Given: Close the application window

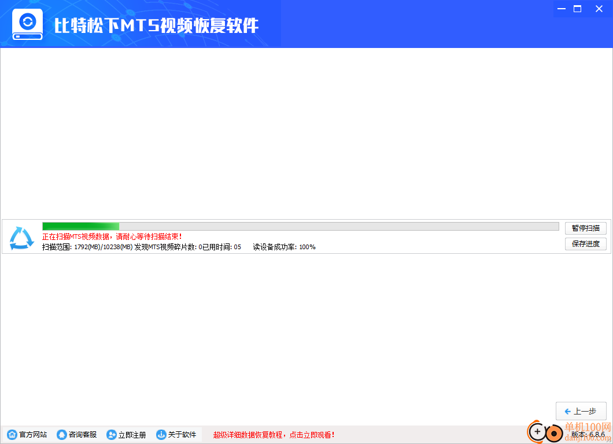Looking at the screenshot, I should (599, 9).
